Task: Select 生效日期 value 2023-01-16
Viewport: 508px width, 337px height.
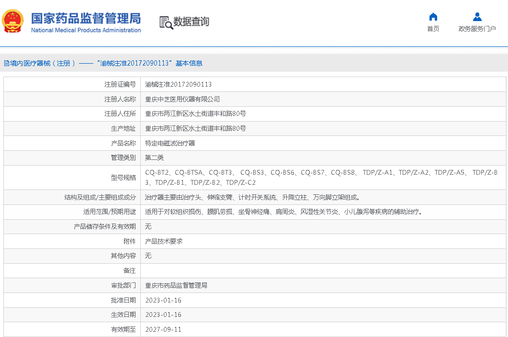Action: click(x=163, y=315)
